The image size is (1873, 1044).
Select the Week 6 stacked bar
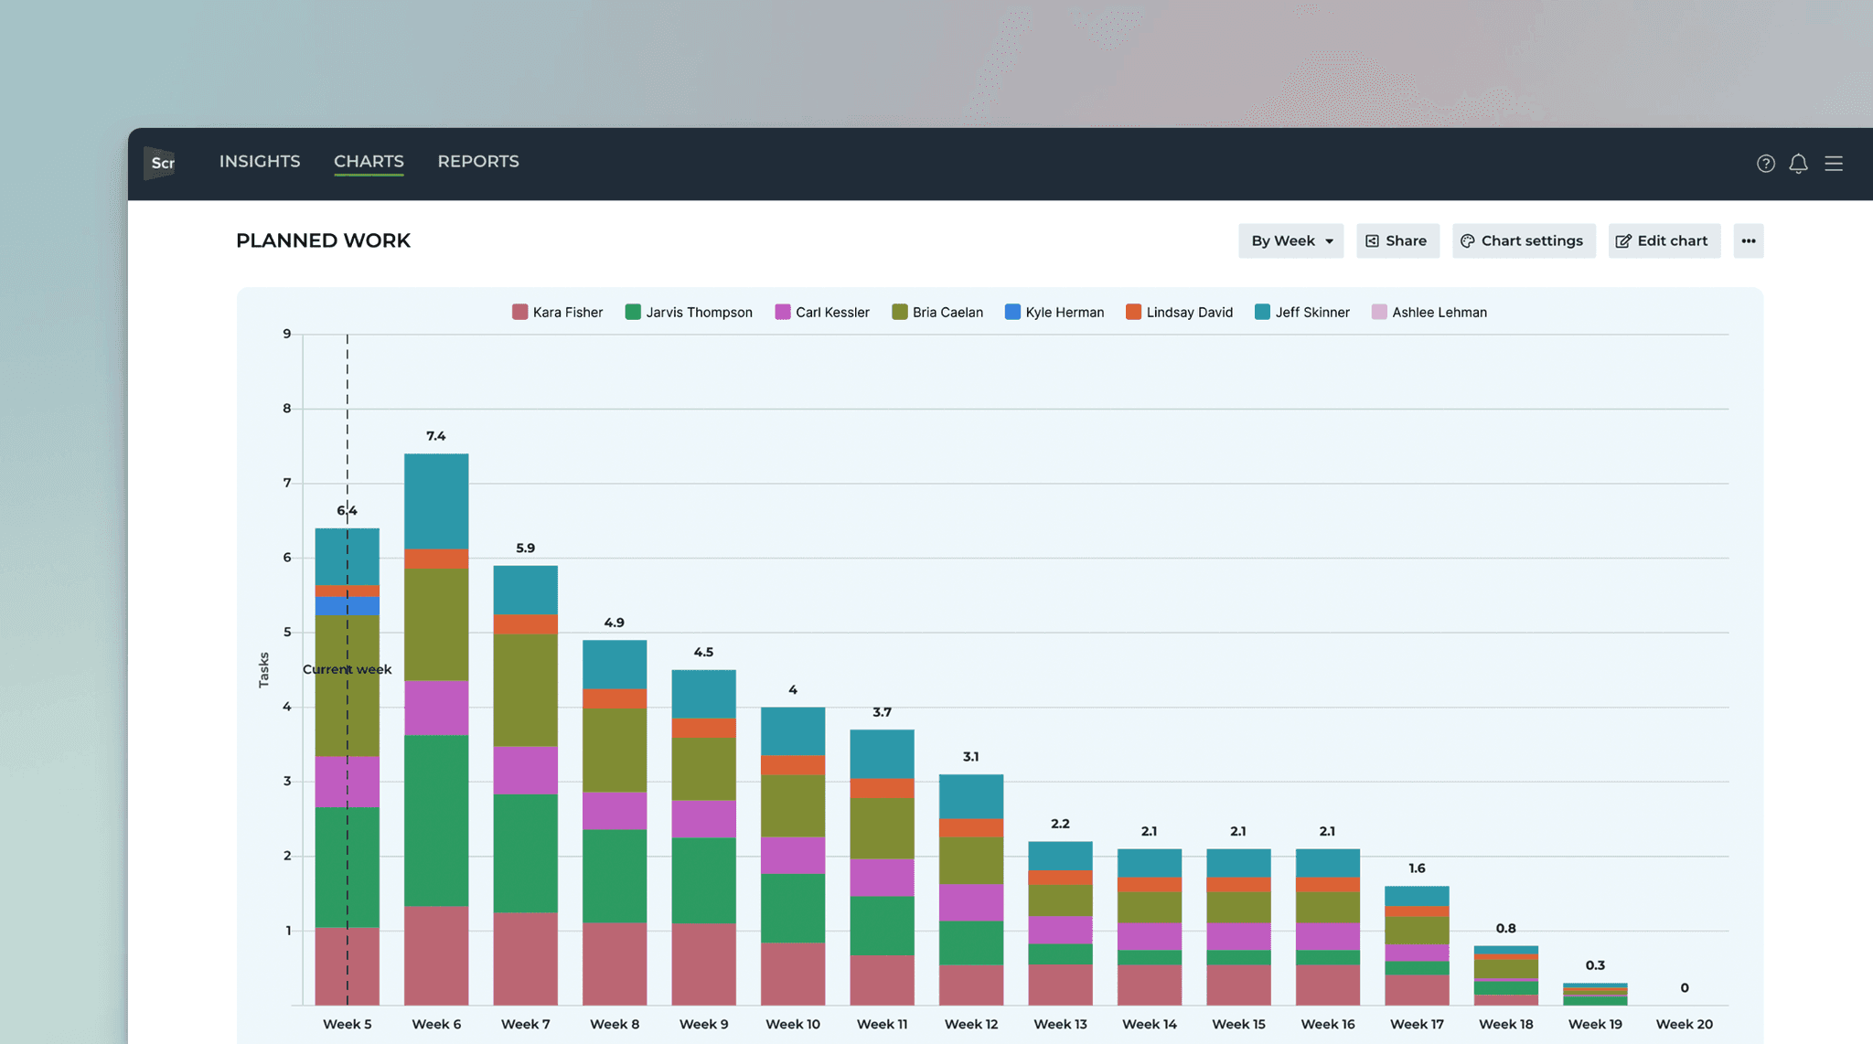click(436, 731)
